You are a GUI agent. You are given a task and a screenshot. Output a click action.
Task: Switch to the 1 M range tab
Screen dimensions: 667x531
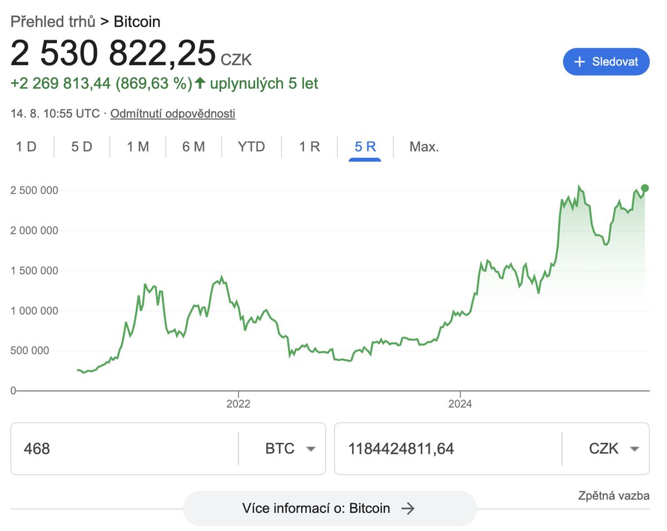[138, 147]
